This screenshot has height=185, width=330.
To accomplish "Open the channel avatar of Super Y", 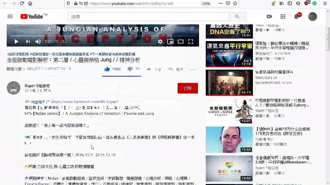I will coord(13,88).
